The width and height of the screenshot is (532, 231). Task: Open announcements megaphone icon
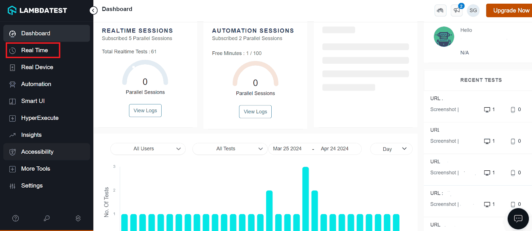pyautogui.click(x=457, y=10)
